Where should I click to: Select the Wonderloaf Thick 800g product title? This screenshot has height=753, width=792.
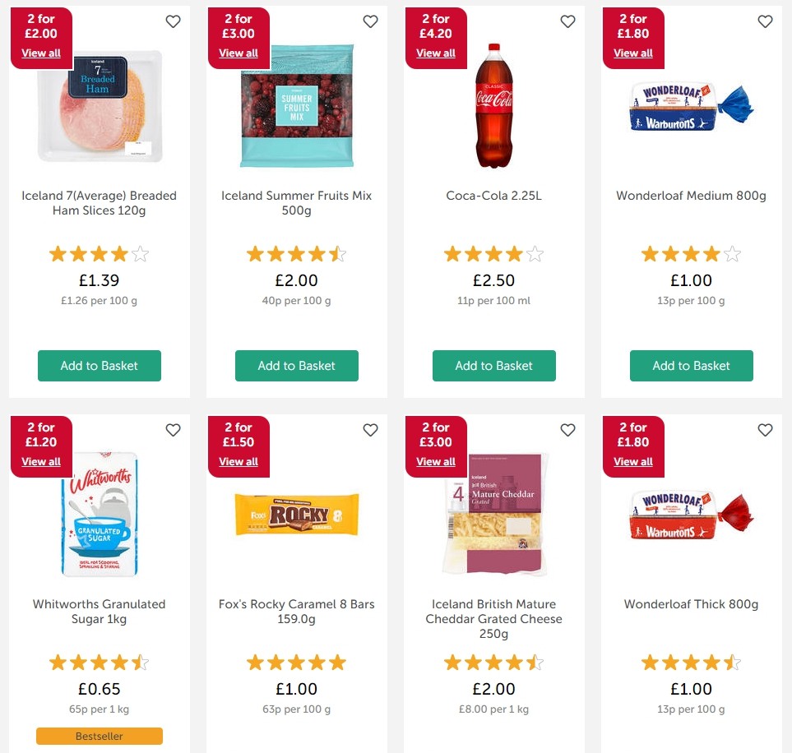[691, 604]
